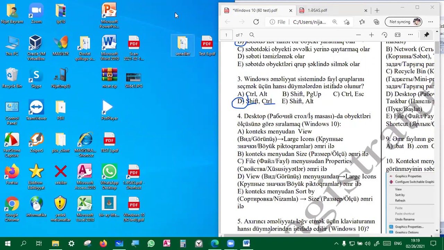444x250 pixels.
Task: Select the Slide1.JPG desktop file
Action: [x=134, y=80]
